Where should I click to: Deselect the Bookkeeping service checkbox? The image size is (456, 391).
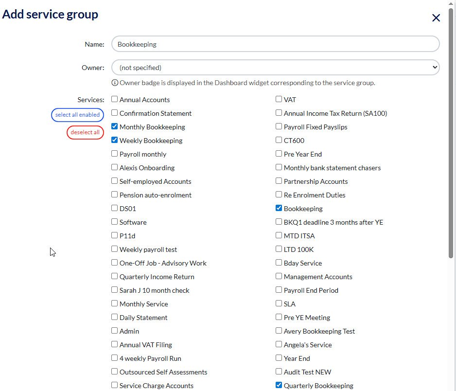[279, 208]
